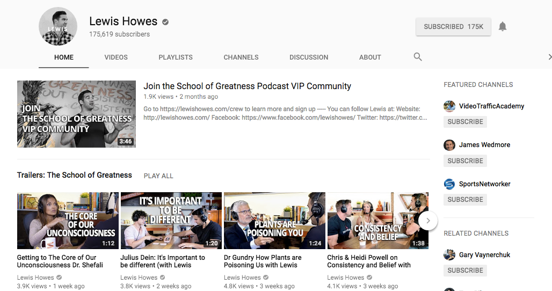
Task: Open Join the School of Greatness Podcast VIP title
Action: 247,86
